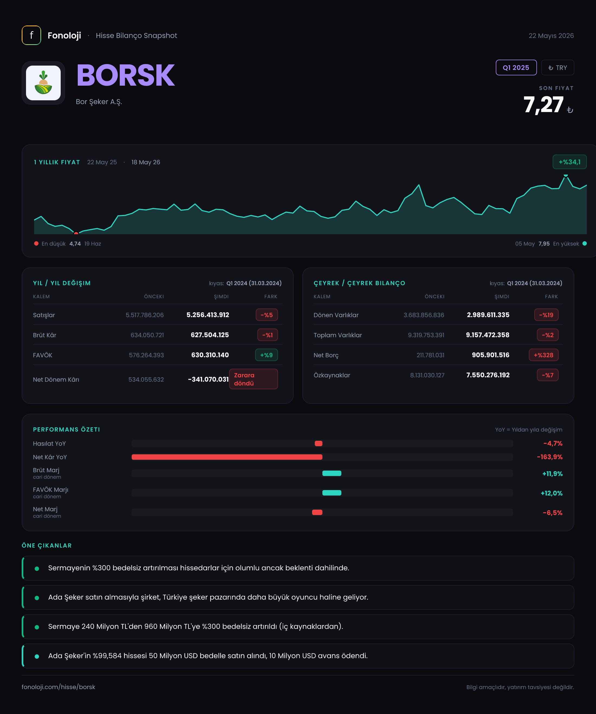
Task: Select the TRY currency badge
Action: [557, 68]
